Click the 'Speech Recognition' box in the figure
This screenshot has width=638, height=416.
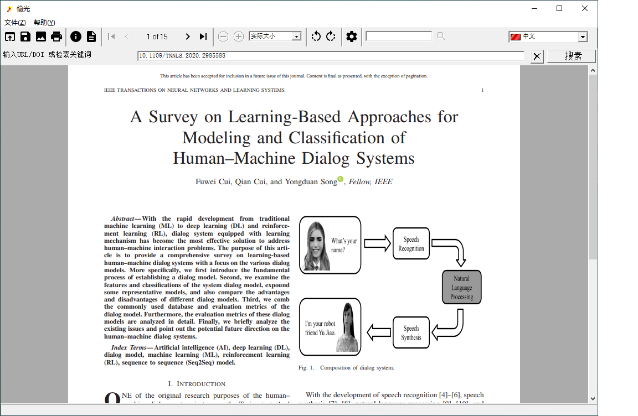[411, 244]
